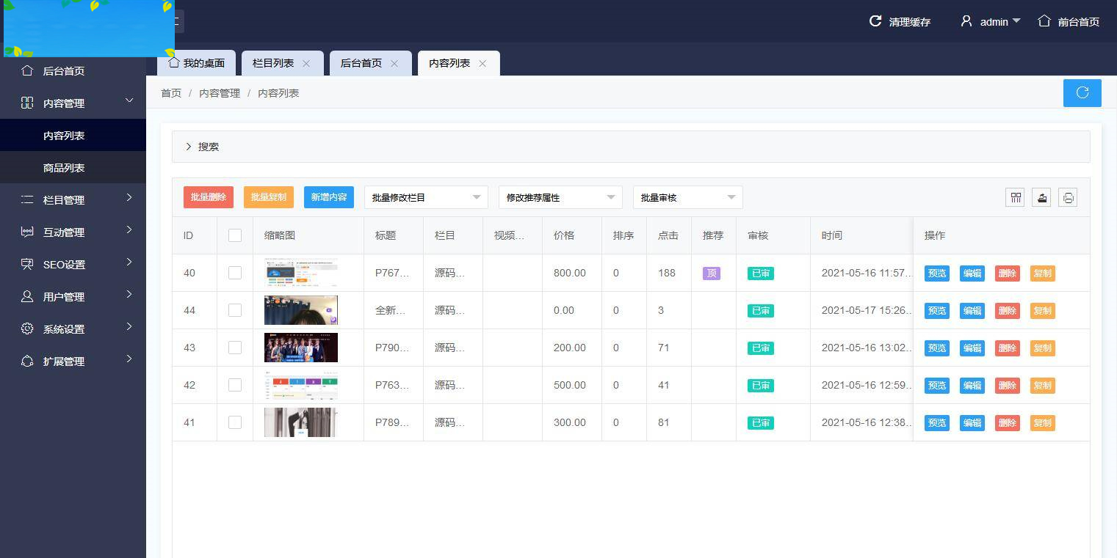The image size is (1117, 558).
Task: Toggle the column display grid icon
Action: point(1014,197)
